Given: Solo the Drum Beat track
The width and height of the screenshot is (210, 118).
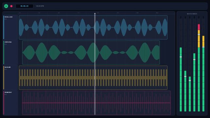Looking at the screenshot, I should click(6, 94).
